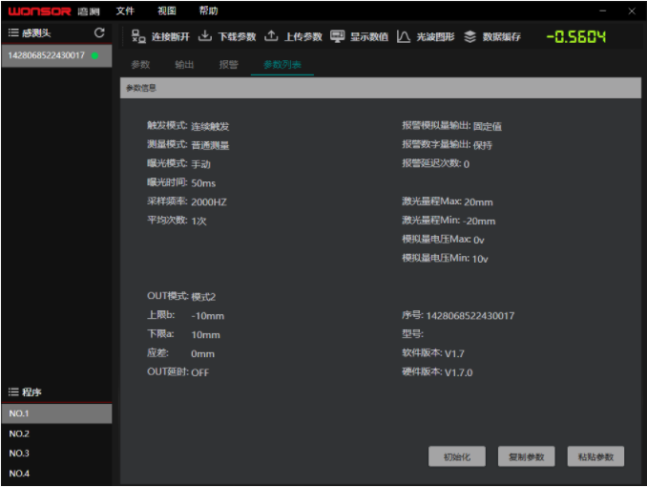Select the 参数列表 tab
The image size is (647, 487).
click(282, 64)
